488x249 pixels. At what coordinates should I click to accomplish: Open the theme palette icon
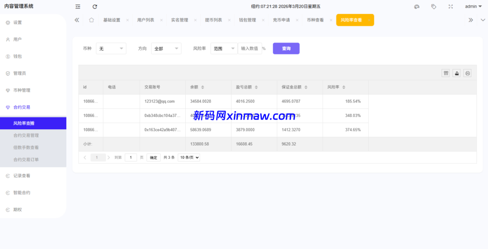[x=417, y=7]
